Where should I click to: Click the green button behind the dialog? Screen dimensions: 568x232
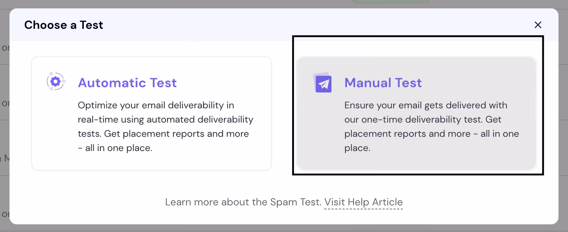390,1
